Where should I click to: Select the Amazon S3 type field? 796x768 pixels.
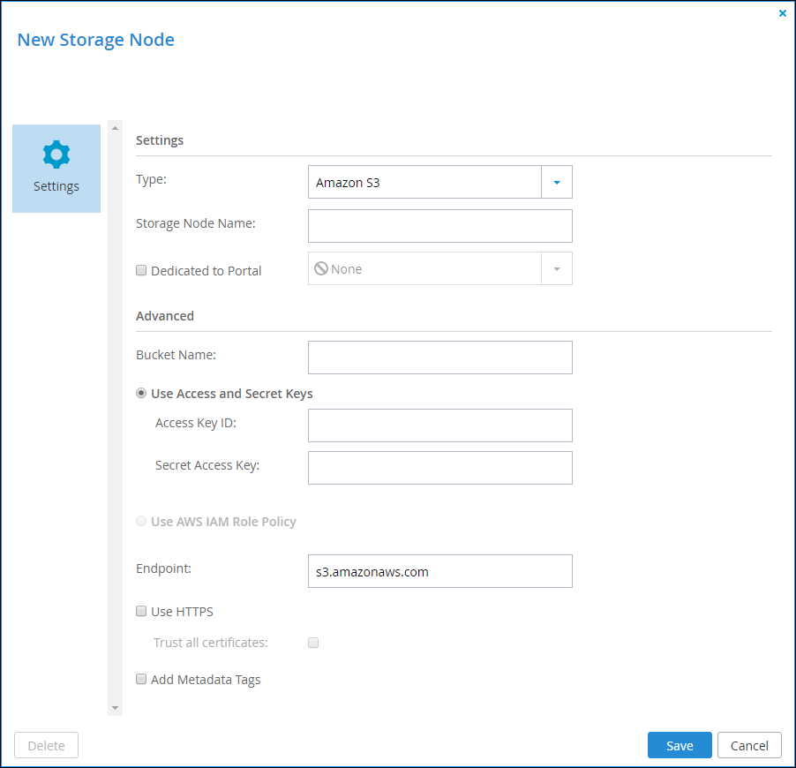pos(424,182)
